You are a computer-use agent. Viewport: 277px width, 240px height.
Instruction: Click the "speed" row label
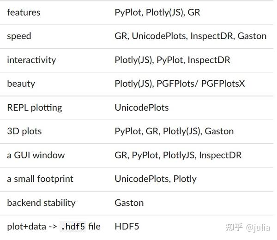[x=19, y=36]
